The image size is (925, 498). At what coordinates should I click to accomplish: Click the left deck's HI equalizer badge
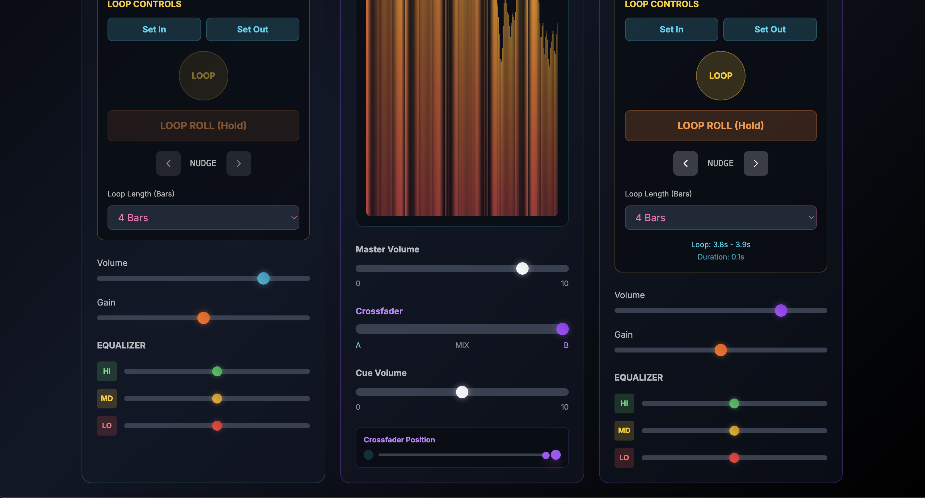point(107,371)
